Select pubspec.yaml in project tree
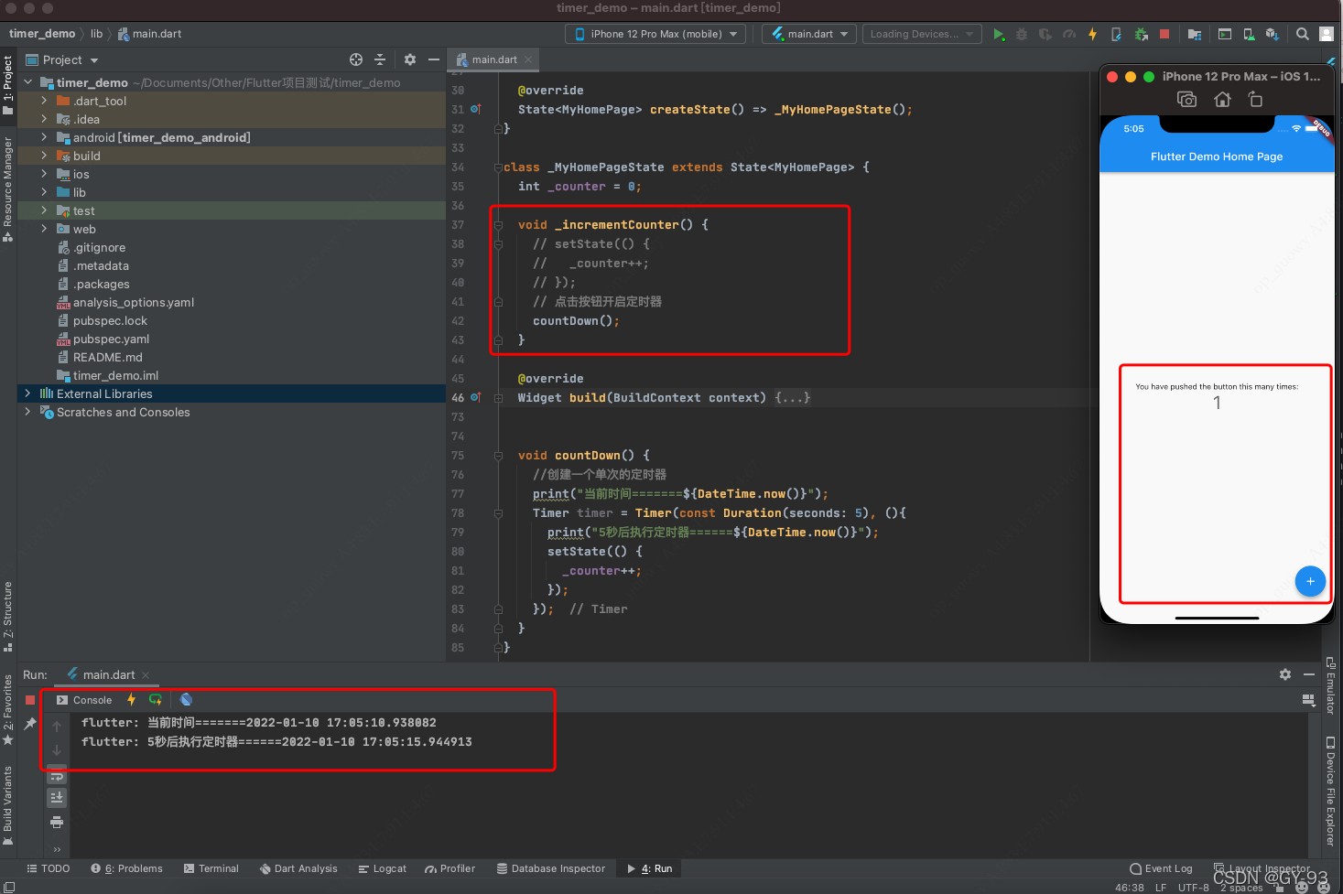 tap(111, 339)
